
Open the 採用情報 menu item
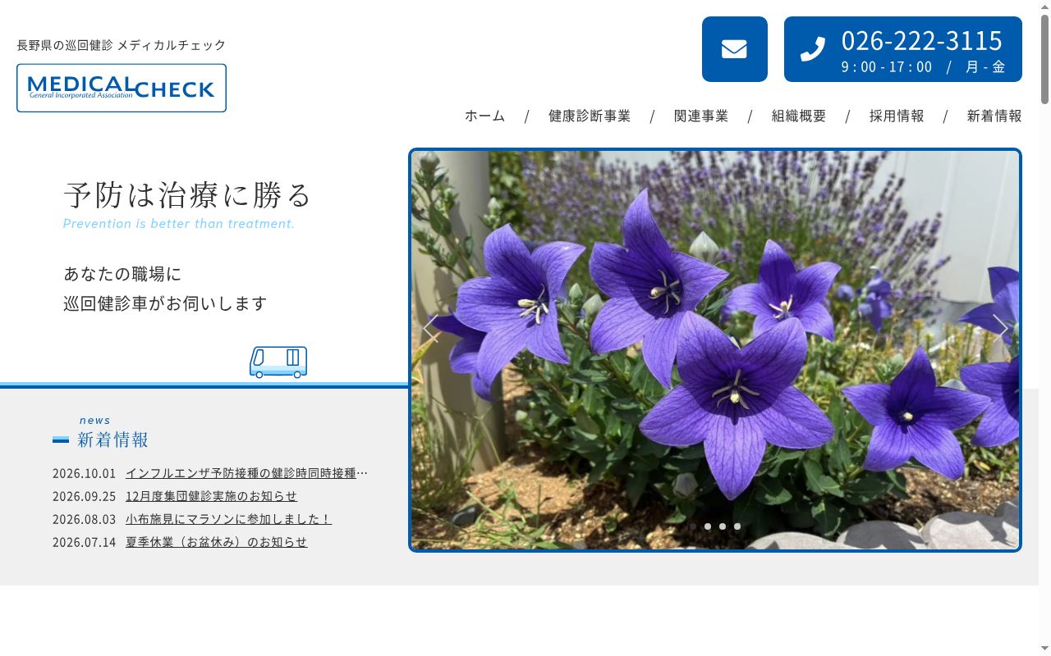(x=897, y=116)
